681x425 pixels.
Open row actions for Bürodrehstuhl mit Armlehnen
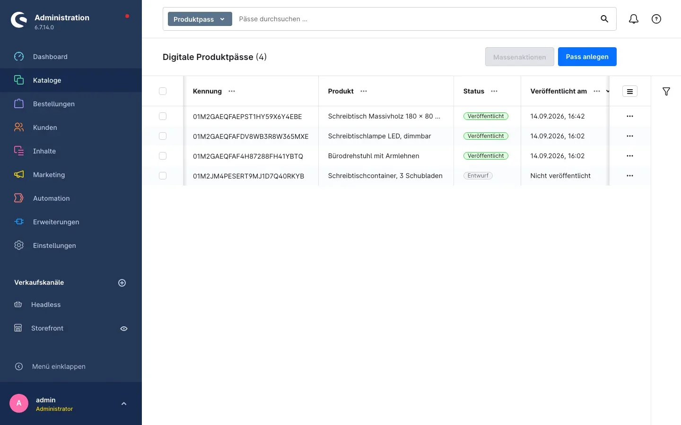click(630, 156)
